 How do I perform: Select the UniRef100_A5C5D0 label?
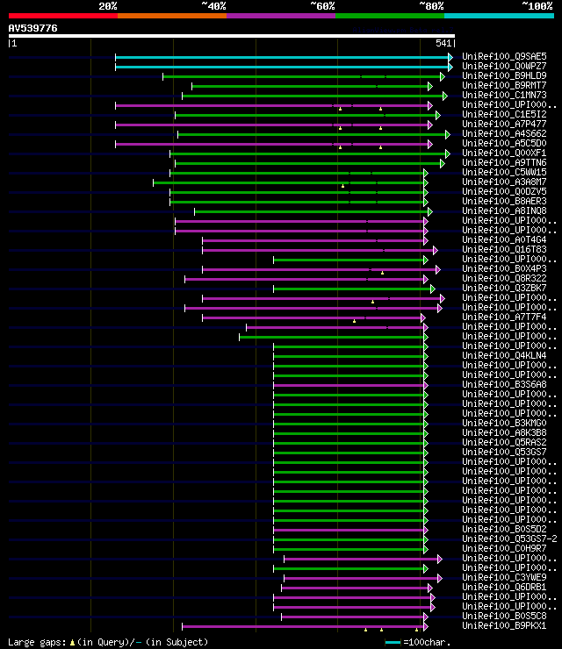coord(504,143)
